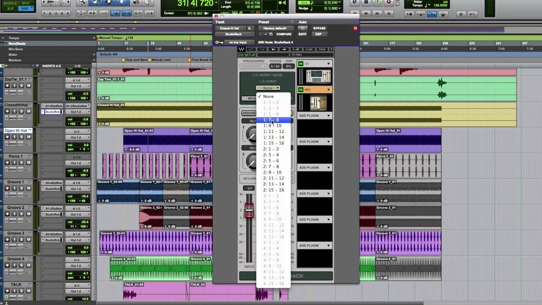Viewport: 542px width, 305px height.
Task: Click StudioRack redo arrow button
Action: click(262, 49)
